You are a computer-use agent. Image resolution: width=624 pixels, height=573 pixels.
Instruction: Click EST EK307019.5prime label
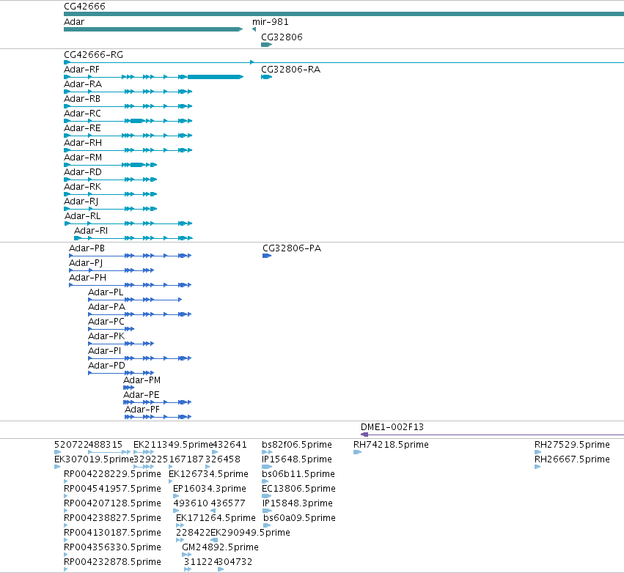point(94,459)
